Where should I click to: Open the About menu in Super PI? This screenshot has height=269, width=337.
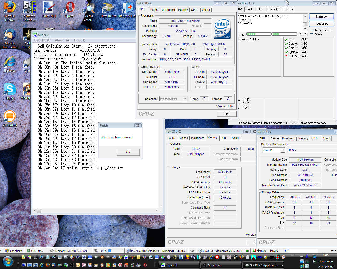(62, 40)
